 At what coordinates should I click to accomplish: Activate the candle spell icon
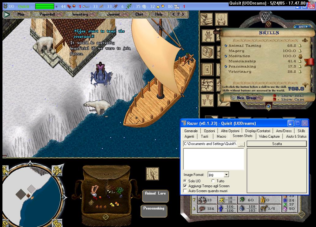click(x=221, y=19)
